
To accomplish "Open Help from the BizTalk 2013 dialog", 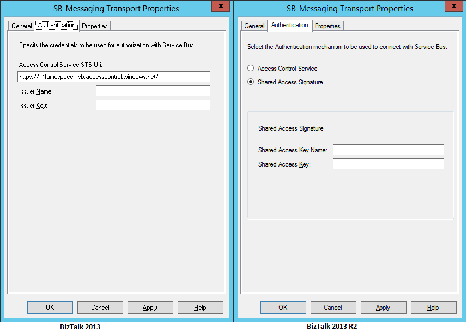I will [x=201, y=308].
